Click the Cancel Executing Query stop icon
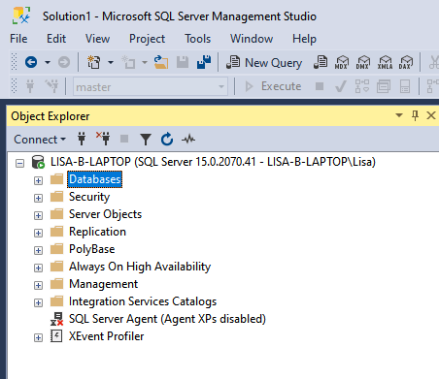This screenshot has width=439, height=379. coord(320,86)
